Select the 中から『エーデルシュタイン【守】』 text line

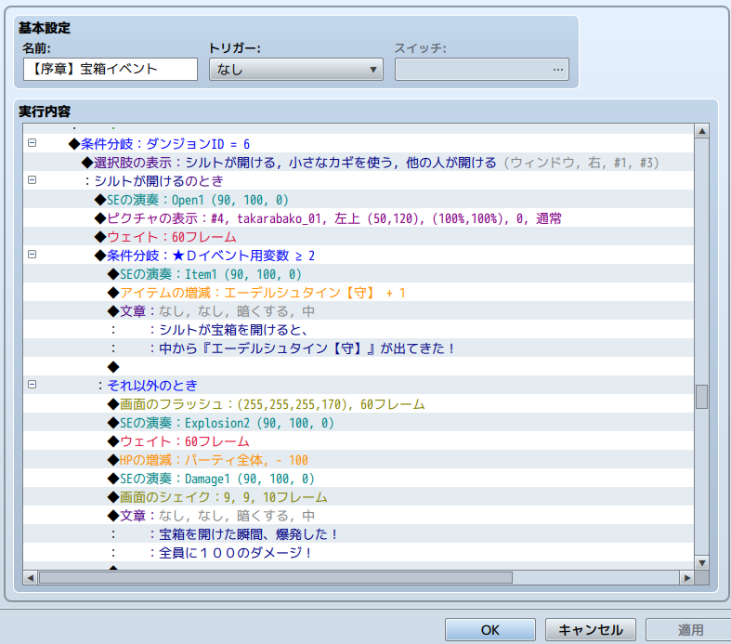(358, 348)
